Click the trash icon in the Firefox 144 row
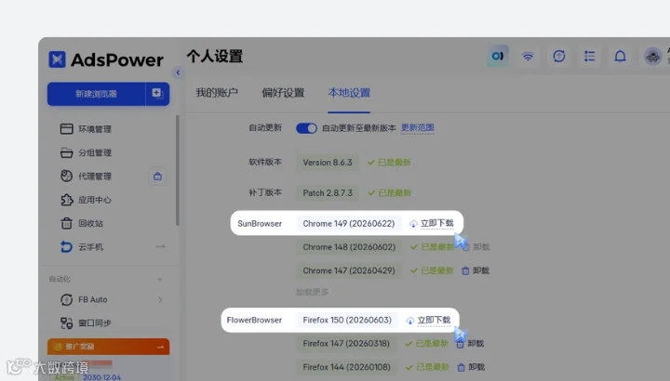This screenshot has height=381, width=670. click(x=461, y=367)
